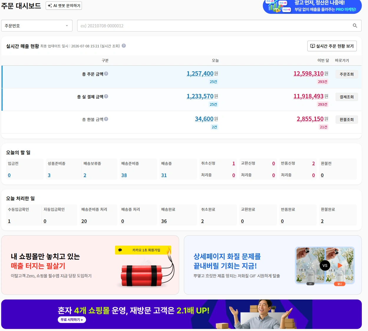Expand the 주문번호 dropdown

[x=37, y=26]
